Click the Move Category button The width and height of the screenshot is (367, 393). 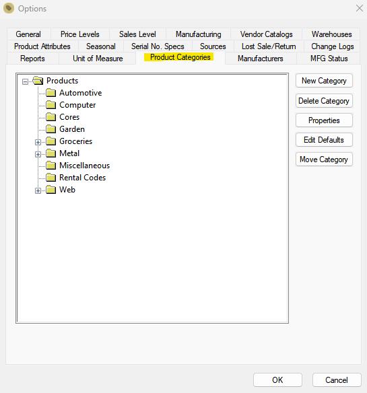324,159
